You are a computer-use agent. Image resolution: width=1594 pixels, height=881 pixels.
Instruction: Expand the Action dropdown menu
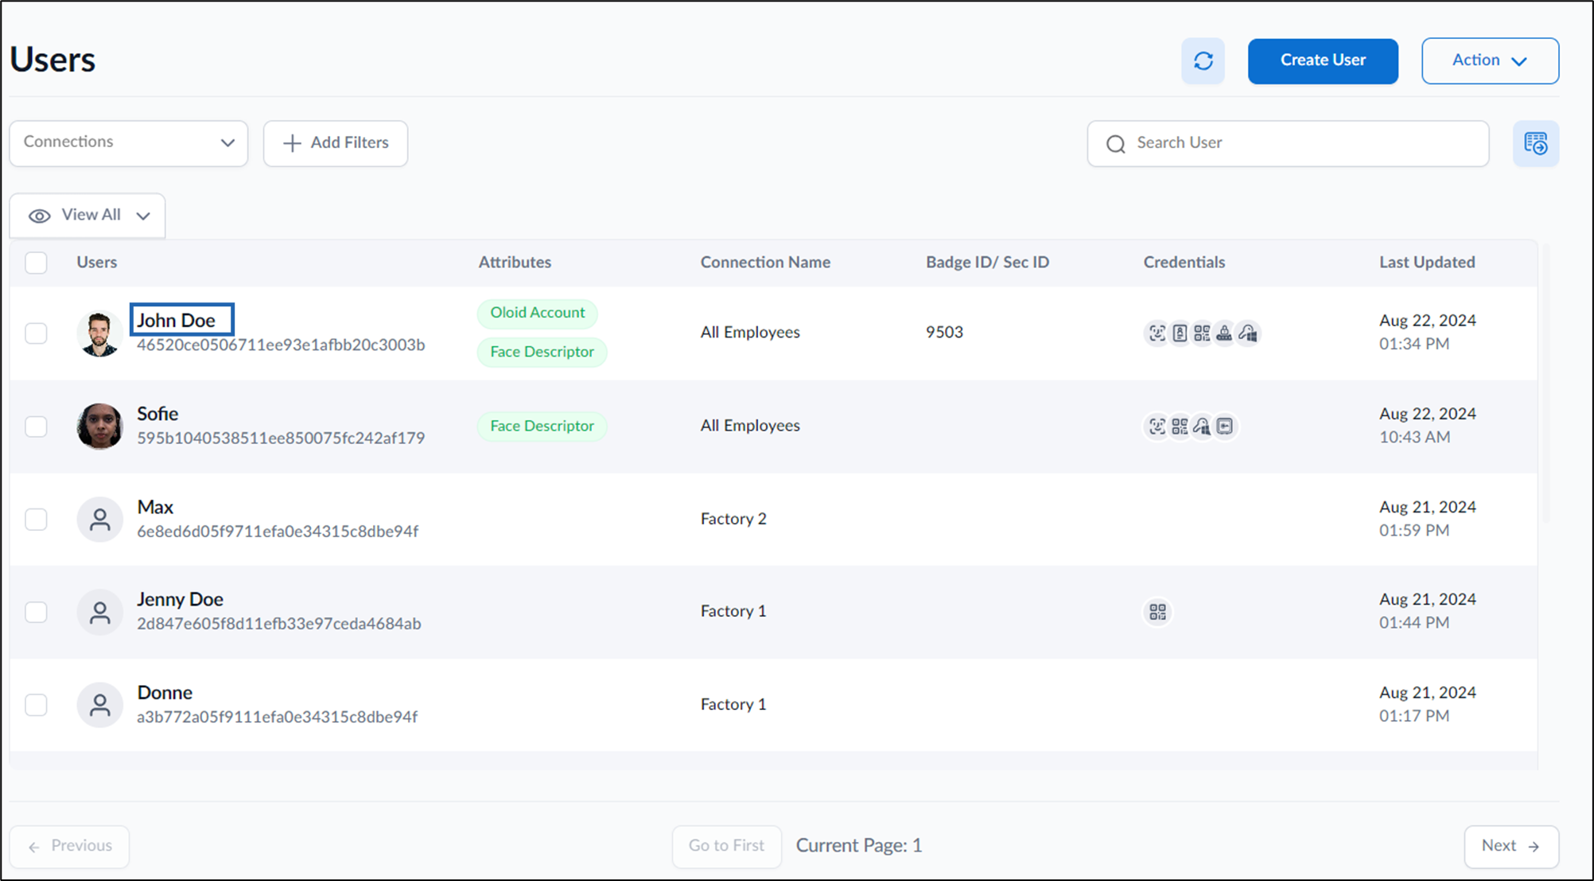pyautogui.click(x=1490, y=60)
